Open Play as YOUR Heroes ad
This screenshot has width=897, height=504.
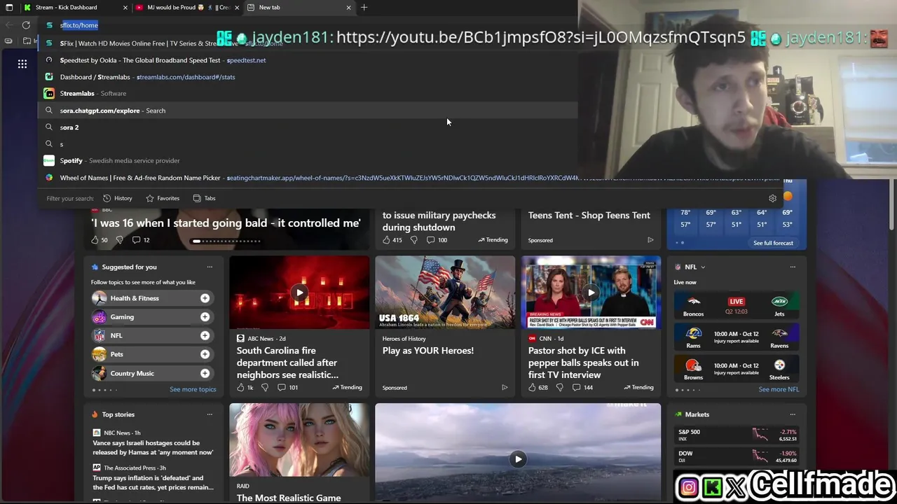coord(428,350)
